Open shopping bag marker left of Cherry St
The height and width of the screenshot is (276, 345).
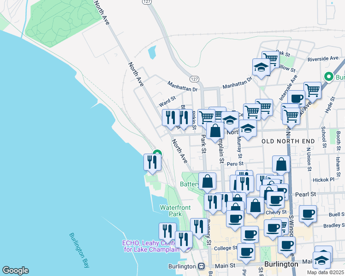(255, 206)
